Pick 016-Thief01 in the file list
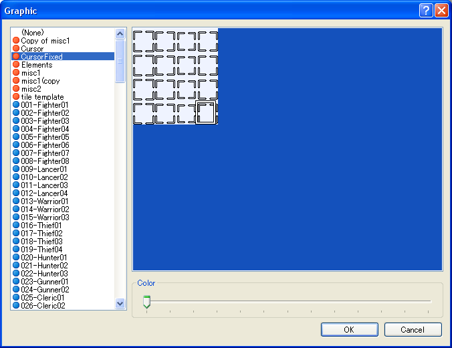 (43, 226)
